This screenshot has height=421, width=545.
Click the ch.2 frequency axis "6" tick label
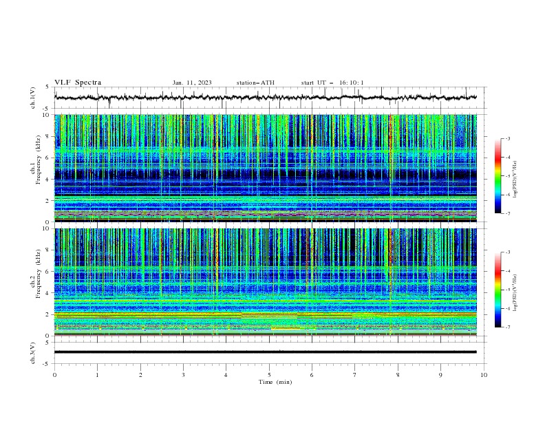click(x=49, y=271)
